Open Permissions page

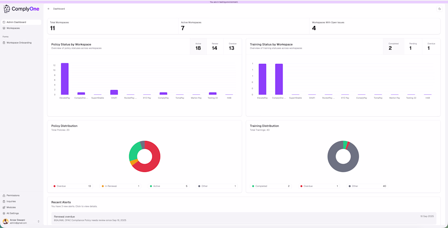click(22, 195)
